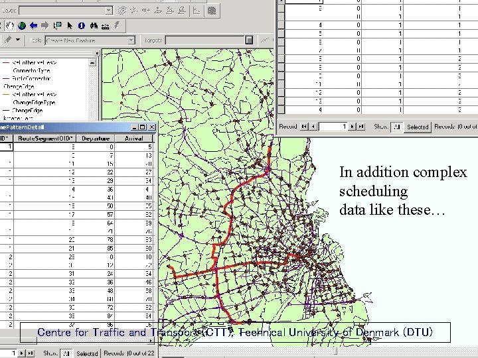The width and height of the screenshot is (478, 358).
Task: Go to last record in upper-right table
Action: [x=361, y=127]
